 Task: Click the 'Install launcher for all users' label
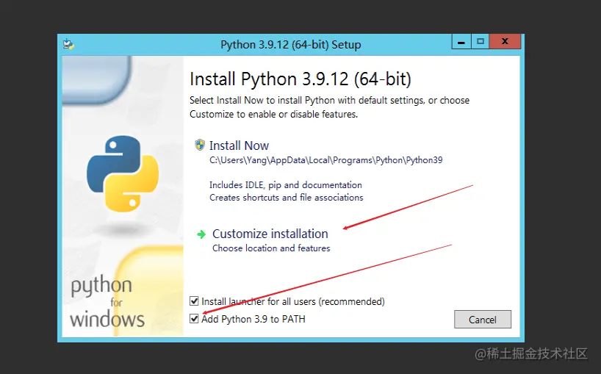click(x=293, y=301)
